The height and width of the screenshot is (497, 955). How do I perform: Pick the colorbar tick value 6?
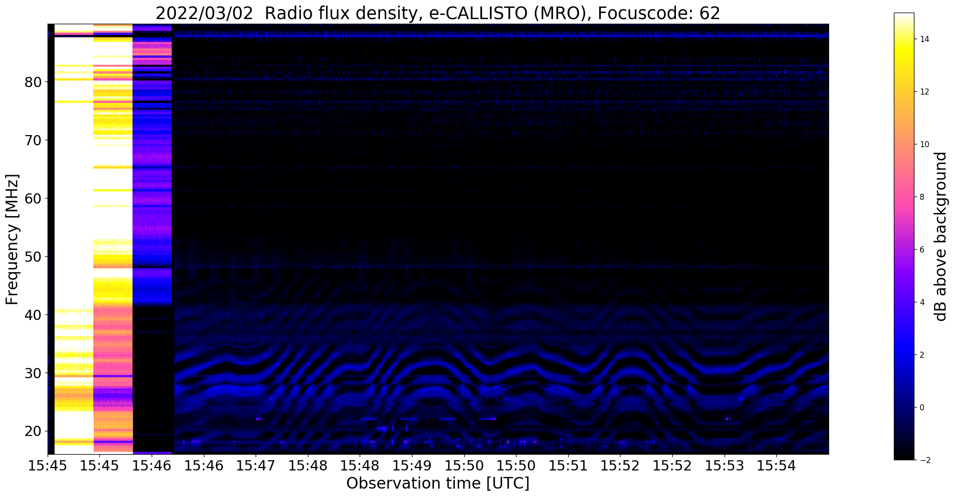point(921,250)
